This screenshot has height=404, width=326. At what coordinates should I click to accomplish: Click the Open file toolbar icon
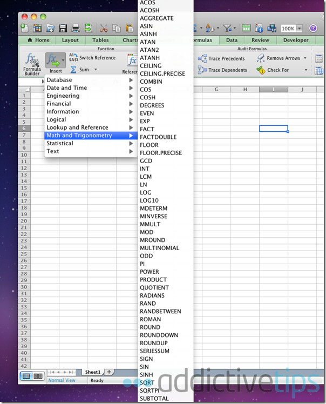50,28
